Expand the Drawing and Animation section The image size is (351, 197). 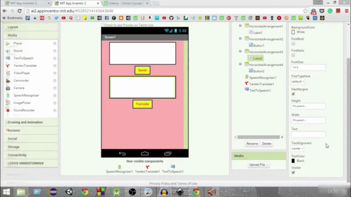point(31,122)
